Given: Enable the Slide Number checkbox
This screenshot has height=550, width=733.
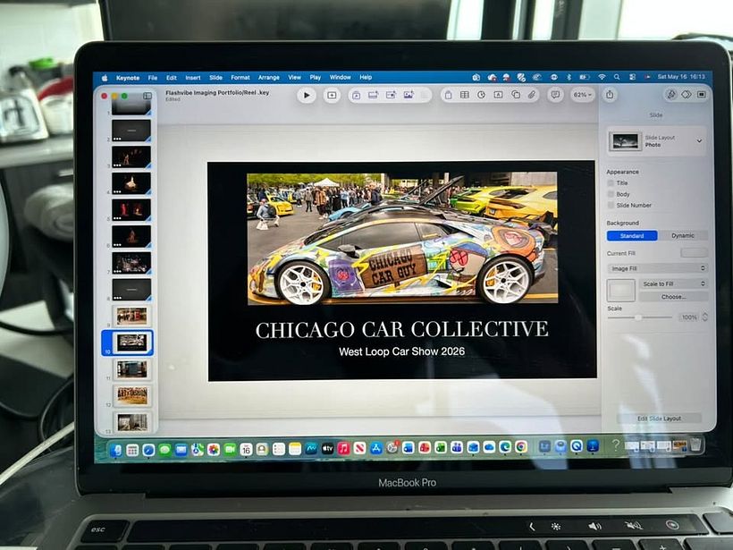Looking at the screenshot, I should tap(611, 205).
